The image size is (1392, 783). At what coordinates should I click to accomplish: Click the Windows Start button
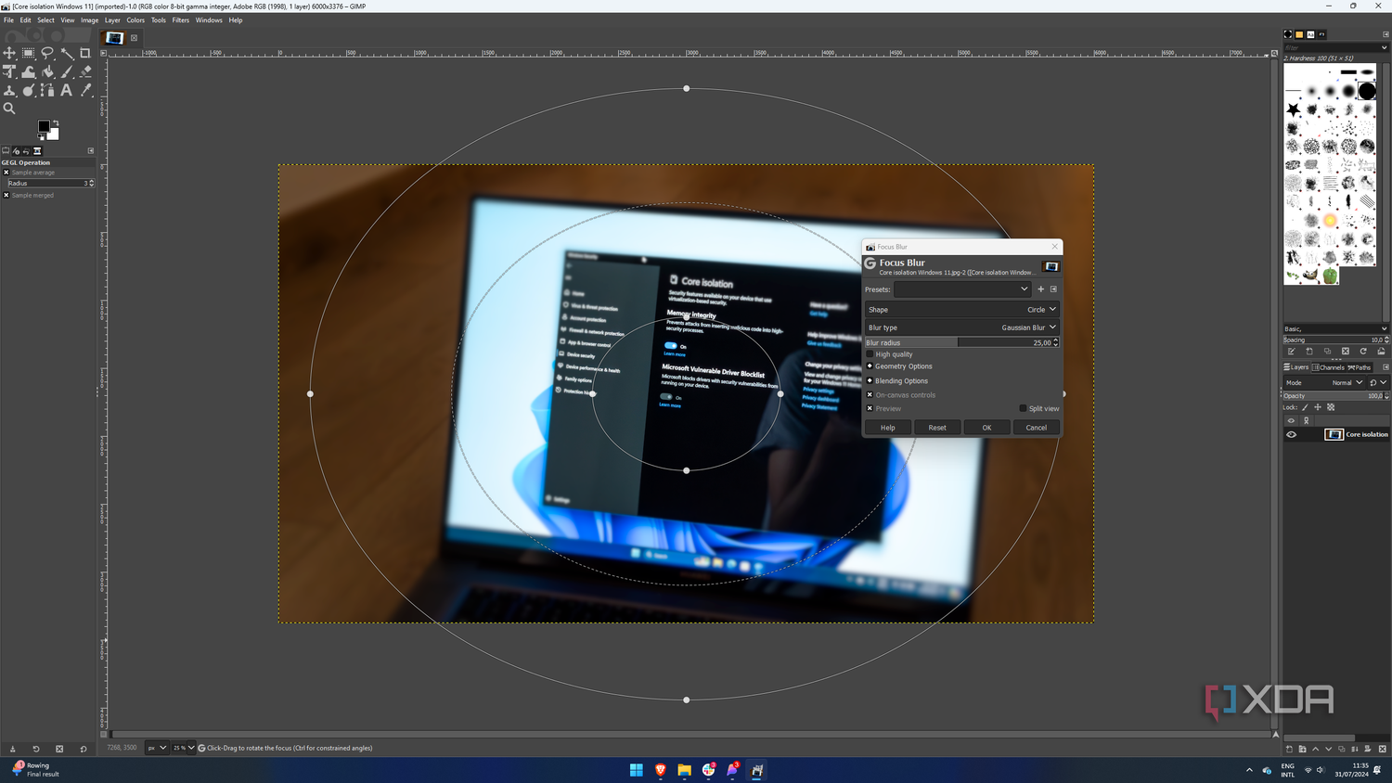637,770
